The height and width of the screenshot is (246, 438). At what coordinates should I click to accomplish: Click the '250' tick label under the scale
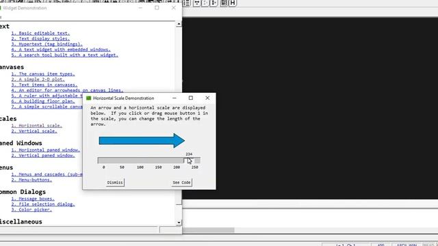coord(194,167)
